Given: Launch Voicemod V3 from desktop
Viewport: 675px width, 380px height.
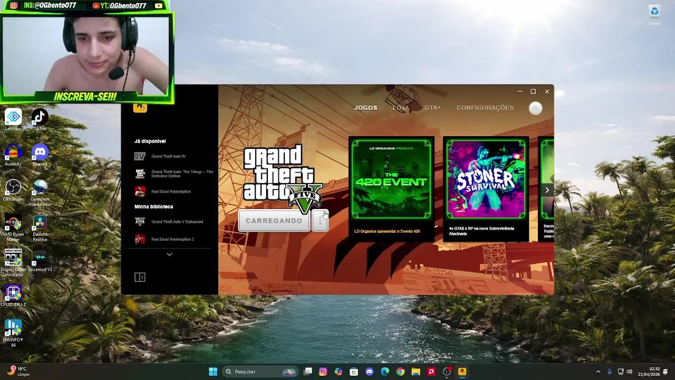Looking at the screenshot, I should pyautogui.click(x=40, y=261).
